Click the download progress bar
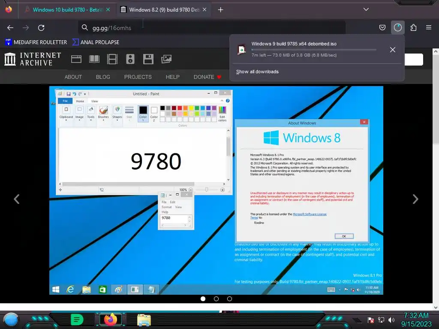 click(x=313, y=50)
